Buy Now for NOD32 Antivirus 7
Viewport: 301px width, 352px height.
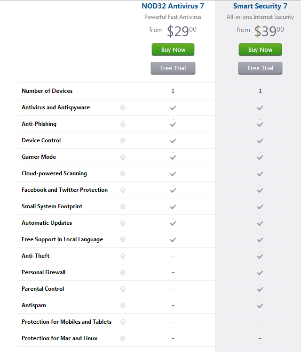pos(173,49)
